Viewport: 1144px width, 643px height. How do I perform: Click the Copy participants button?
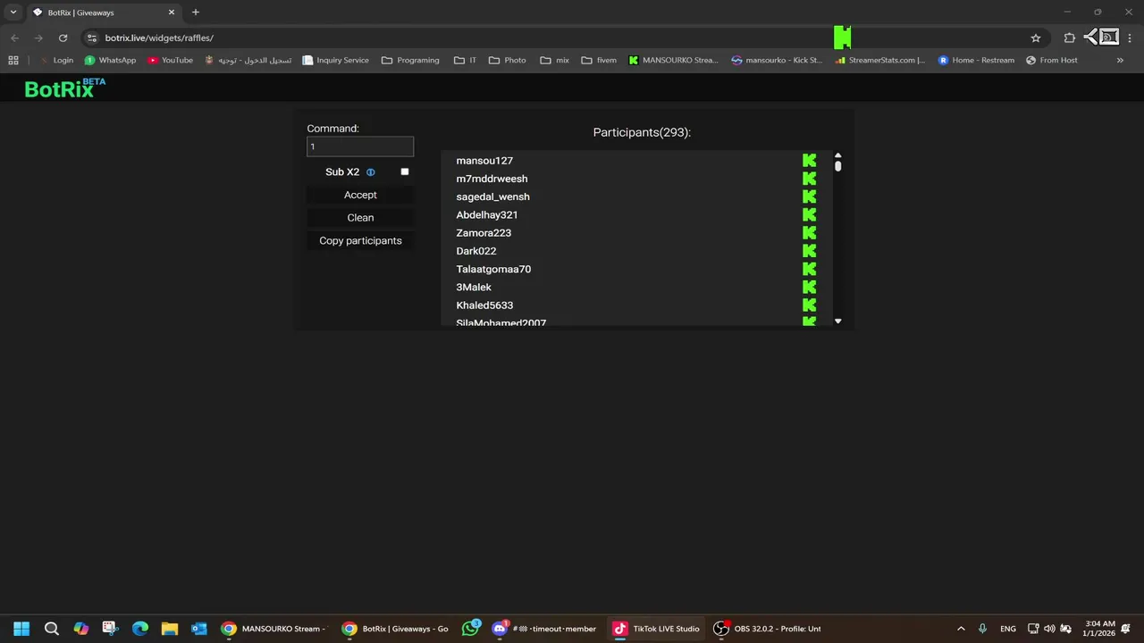360,241
